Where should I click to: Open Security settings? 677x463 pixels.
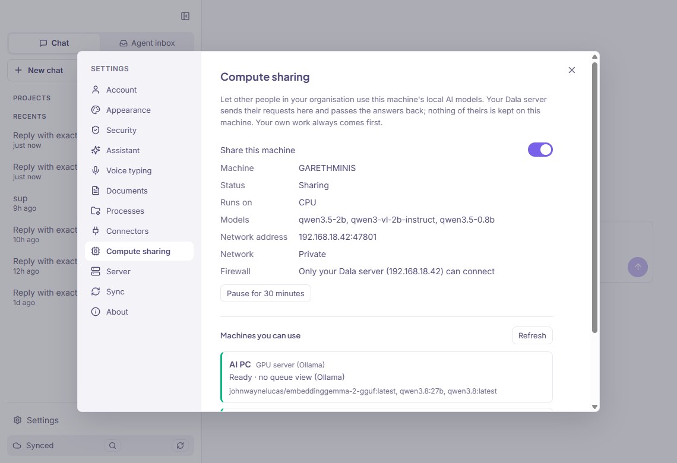point(139,131)
